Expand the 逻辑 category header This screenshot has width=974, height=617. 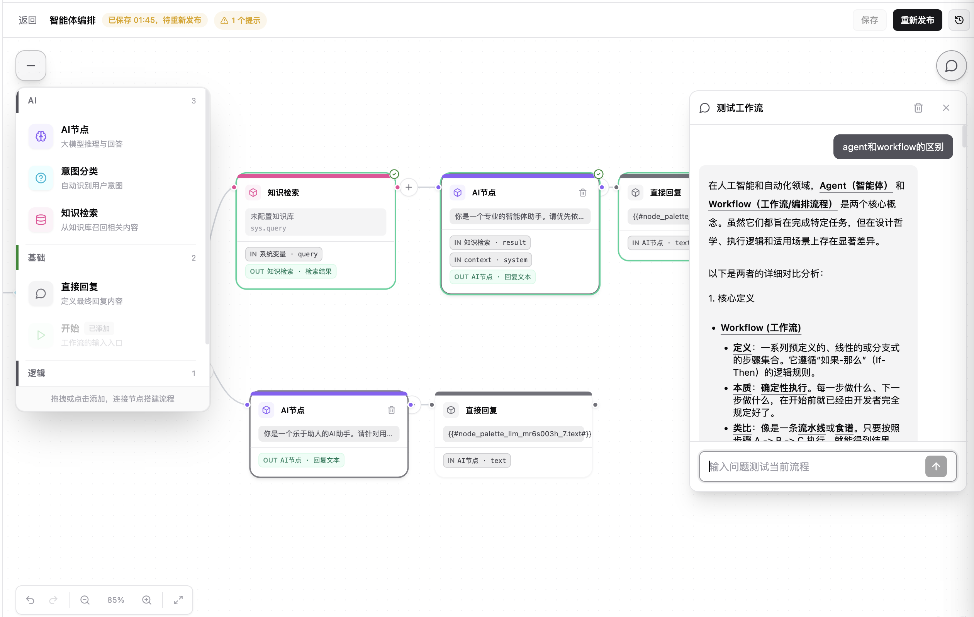point(112,373)
